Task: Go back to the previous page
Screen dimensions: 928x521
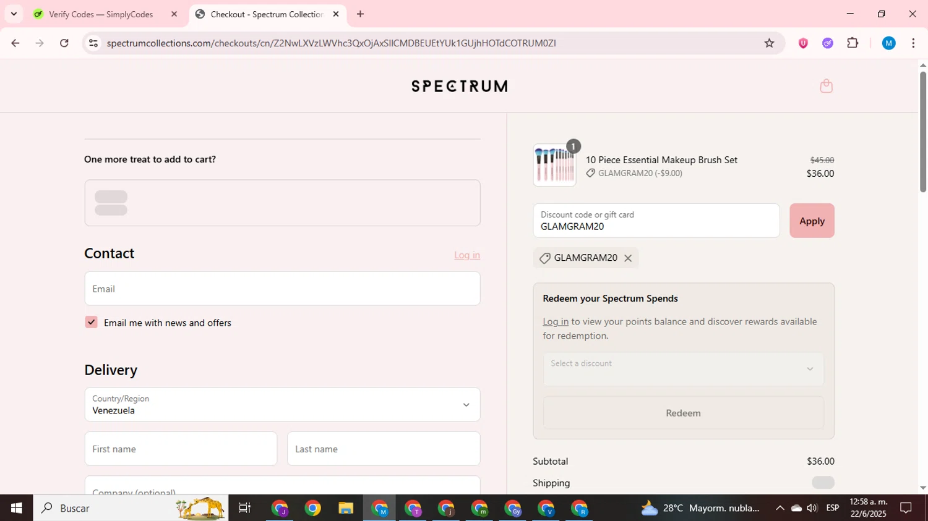Action: pos(15,43)
